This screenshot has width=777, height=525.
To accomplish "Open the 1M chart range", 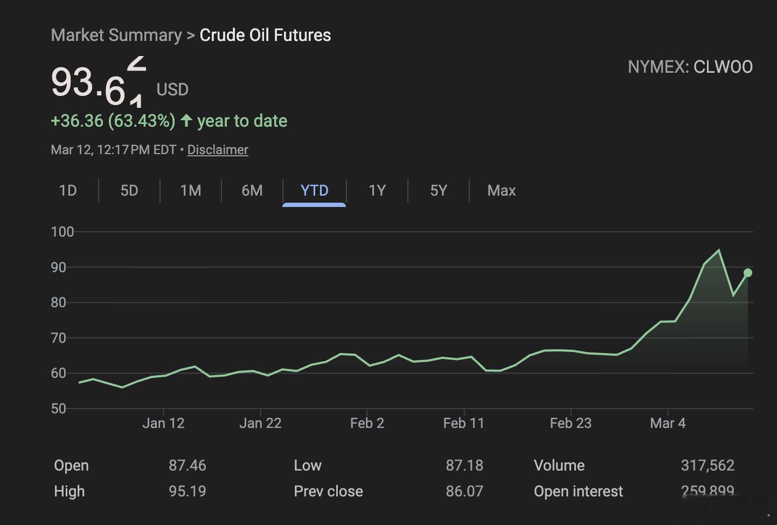I will pos(191,191).
